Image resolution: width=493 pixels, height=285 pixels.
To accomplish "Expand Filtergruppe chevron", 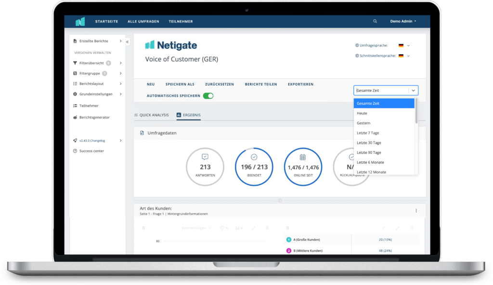I will click(120, 73).
